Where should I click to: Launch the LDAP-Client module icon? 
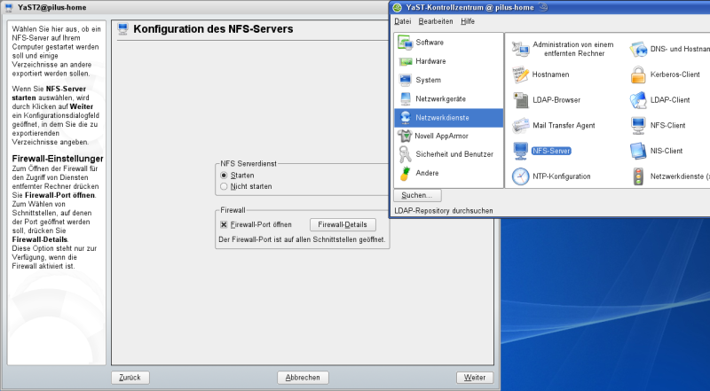(638, 100)
